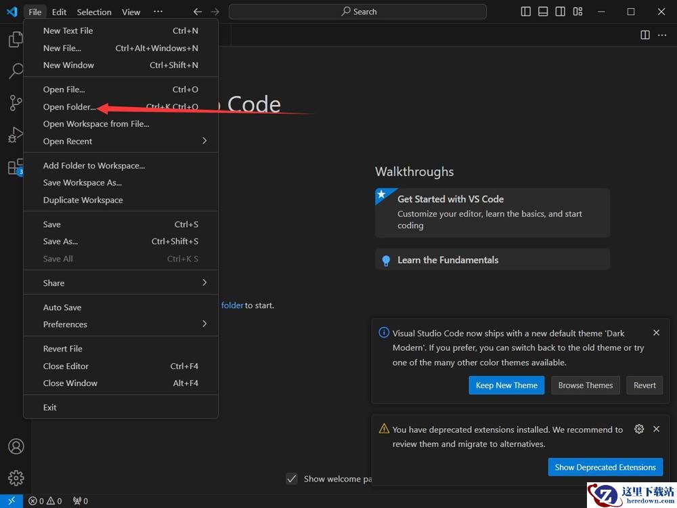Expand the Open Recent submenu
Viewport: 677px width, 508px height.
tap(121, 142)
